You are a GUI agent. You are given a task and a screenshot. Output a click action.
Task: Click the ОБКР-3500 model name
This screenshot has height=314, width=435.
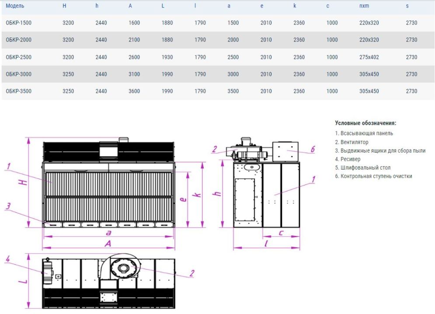(19, 91)
